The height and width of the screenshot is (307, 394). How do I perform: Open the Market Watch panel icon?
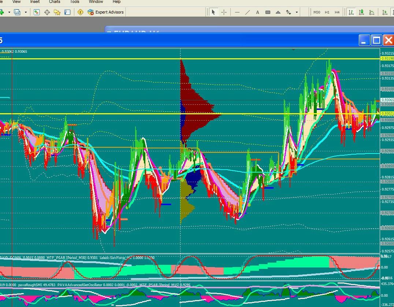(37, 12)
